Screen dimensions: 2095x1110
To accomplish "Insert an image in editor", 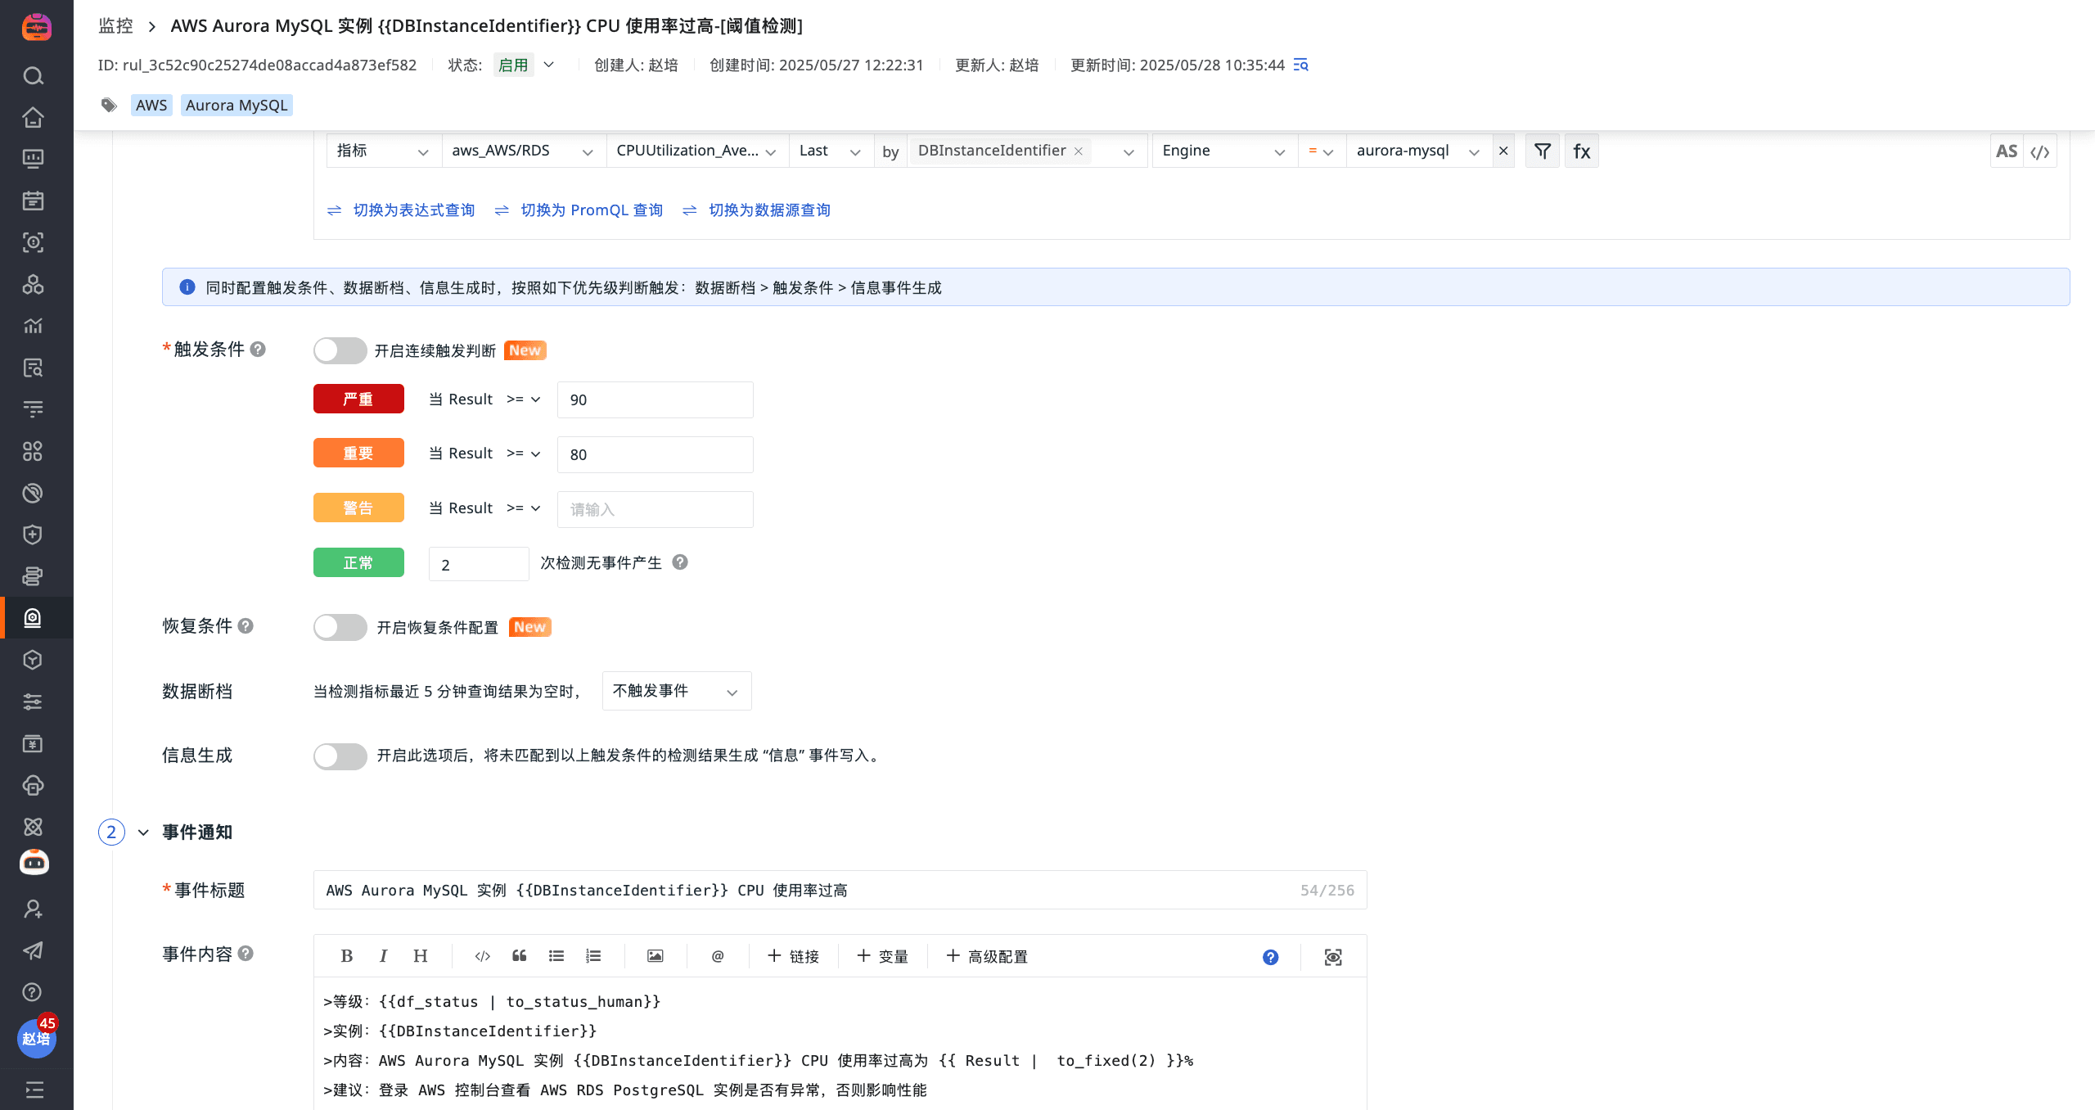I will pyautogui.click(x=656, y=956).
